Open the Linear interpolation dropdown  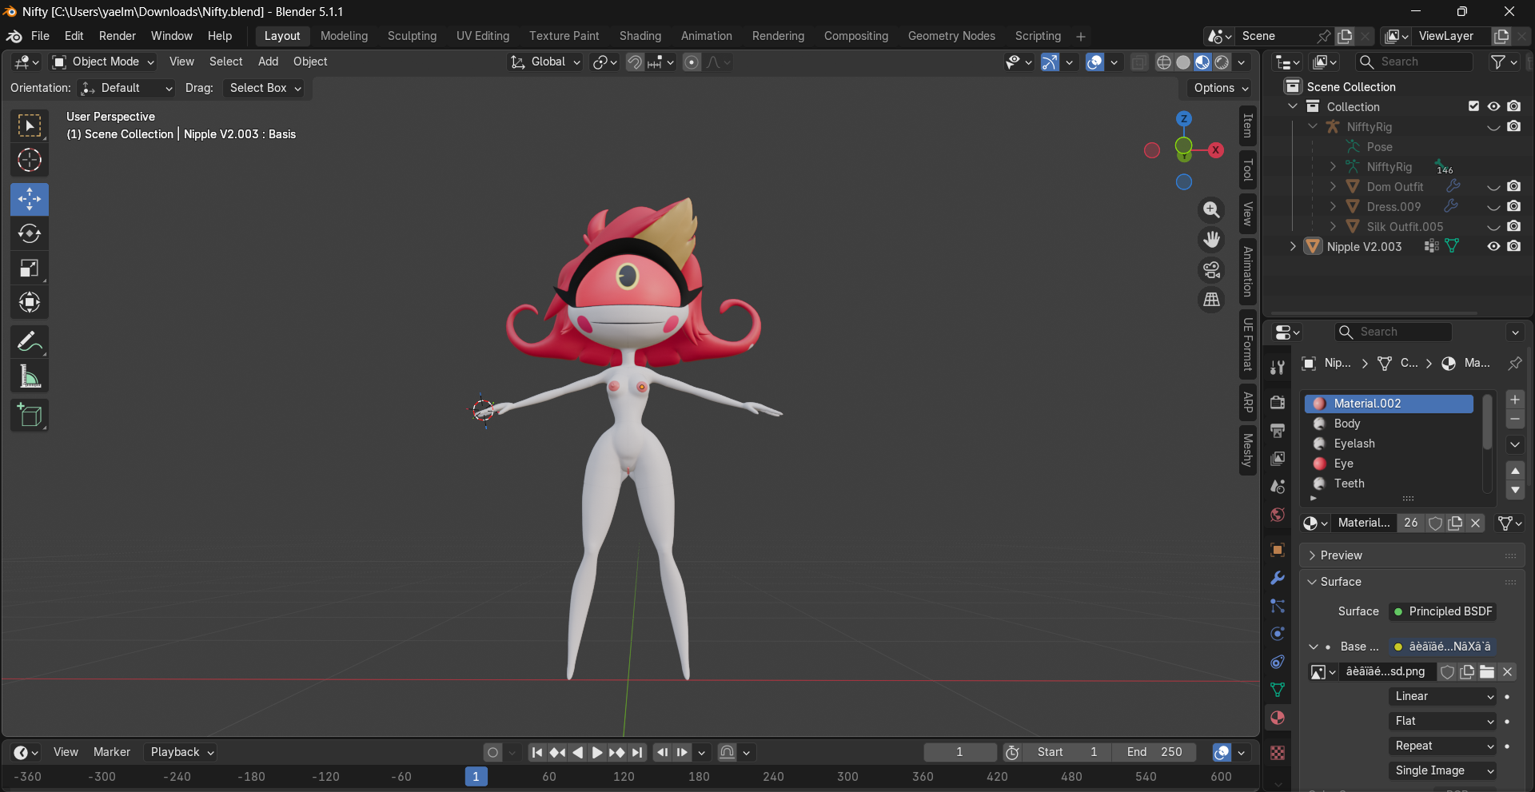(x=1443, y=696)
